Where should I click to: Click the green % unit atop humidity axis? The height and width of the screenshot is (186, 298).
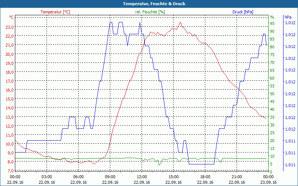click(x=272, y=17)
